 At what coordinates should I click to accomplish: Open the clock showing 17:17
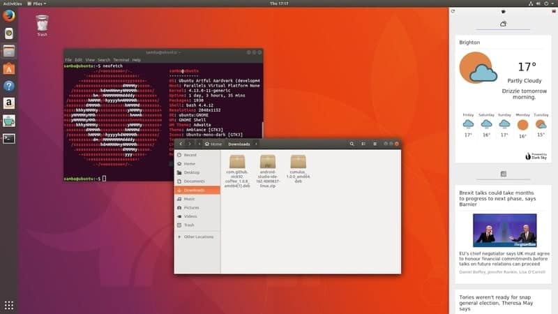(x=279, y=3)
